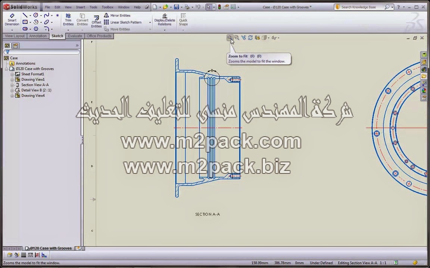Select the Polygon sketch tool
This screenshot has width=430, height=268.
pyautogui.click(x=36, y=29)
